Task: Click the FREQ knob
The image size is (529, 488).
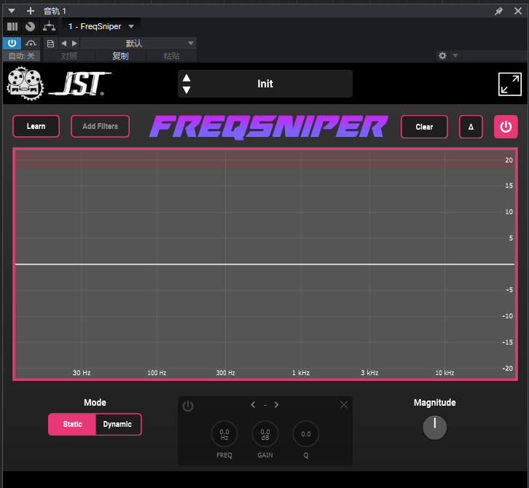Action: coord(224,434)
